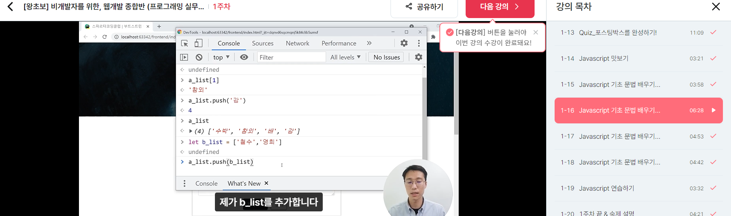Click the completion check for lecture 1-13
The height and width of the screenshot is (216, 731).
[713, 32]
